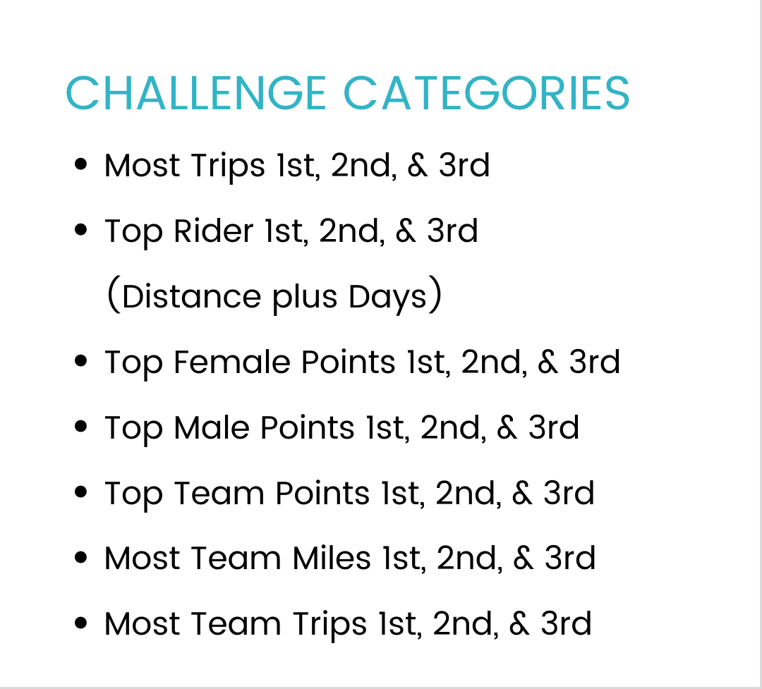This screenshot has width=762, height=689.
Task: Click the bullet before Most Trips
Action: [80, 164]
